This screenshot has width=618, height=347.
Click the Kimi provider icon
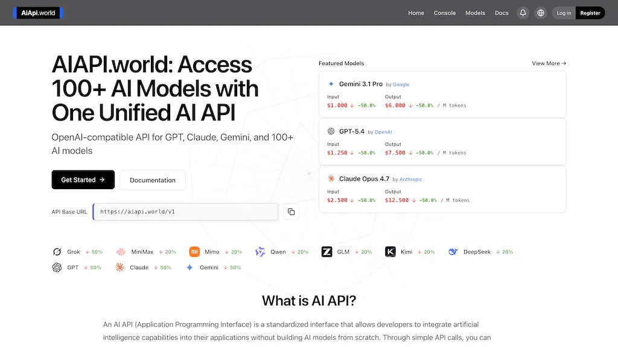390,252
